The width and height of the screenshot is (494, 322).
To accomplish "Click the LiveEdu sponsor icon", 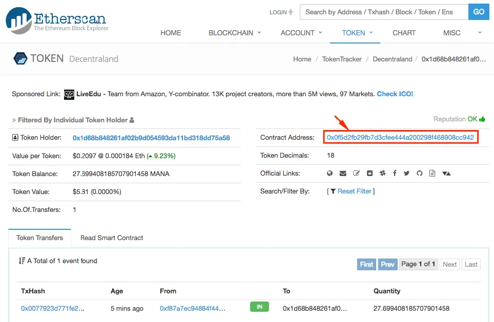I will (69, 94).
